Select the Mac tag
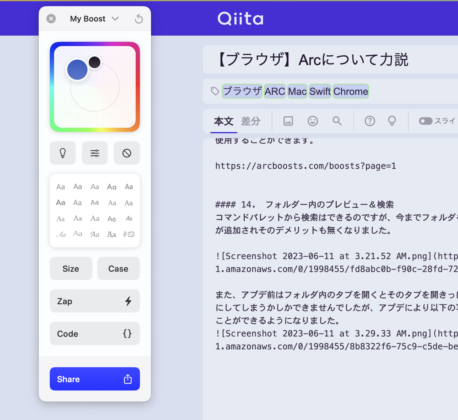458x420 pixels. (297, 91)
